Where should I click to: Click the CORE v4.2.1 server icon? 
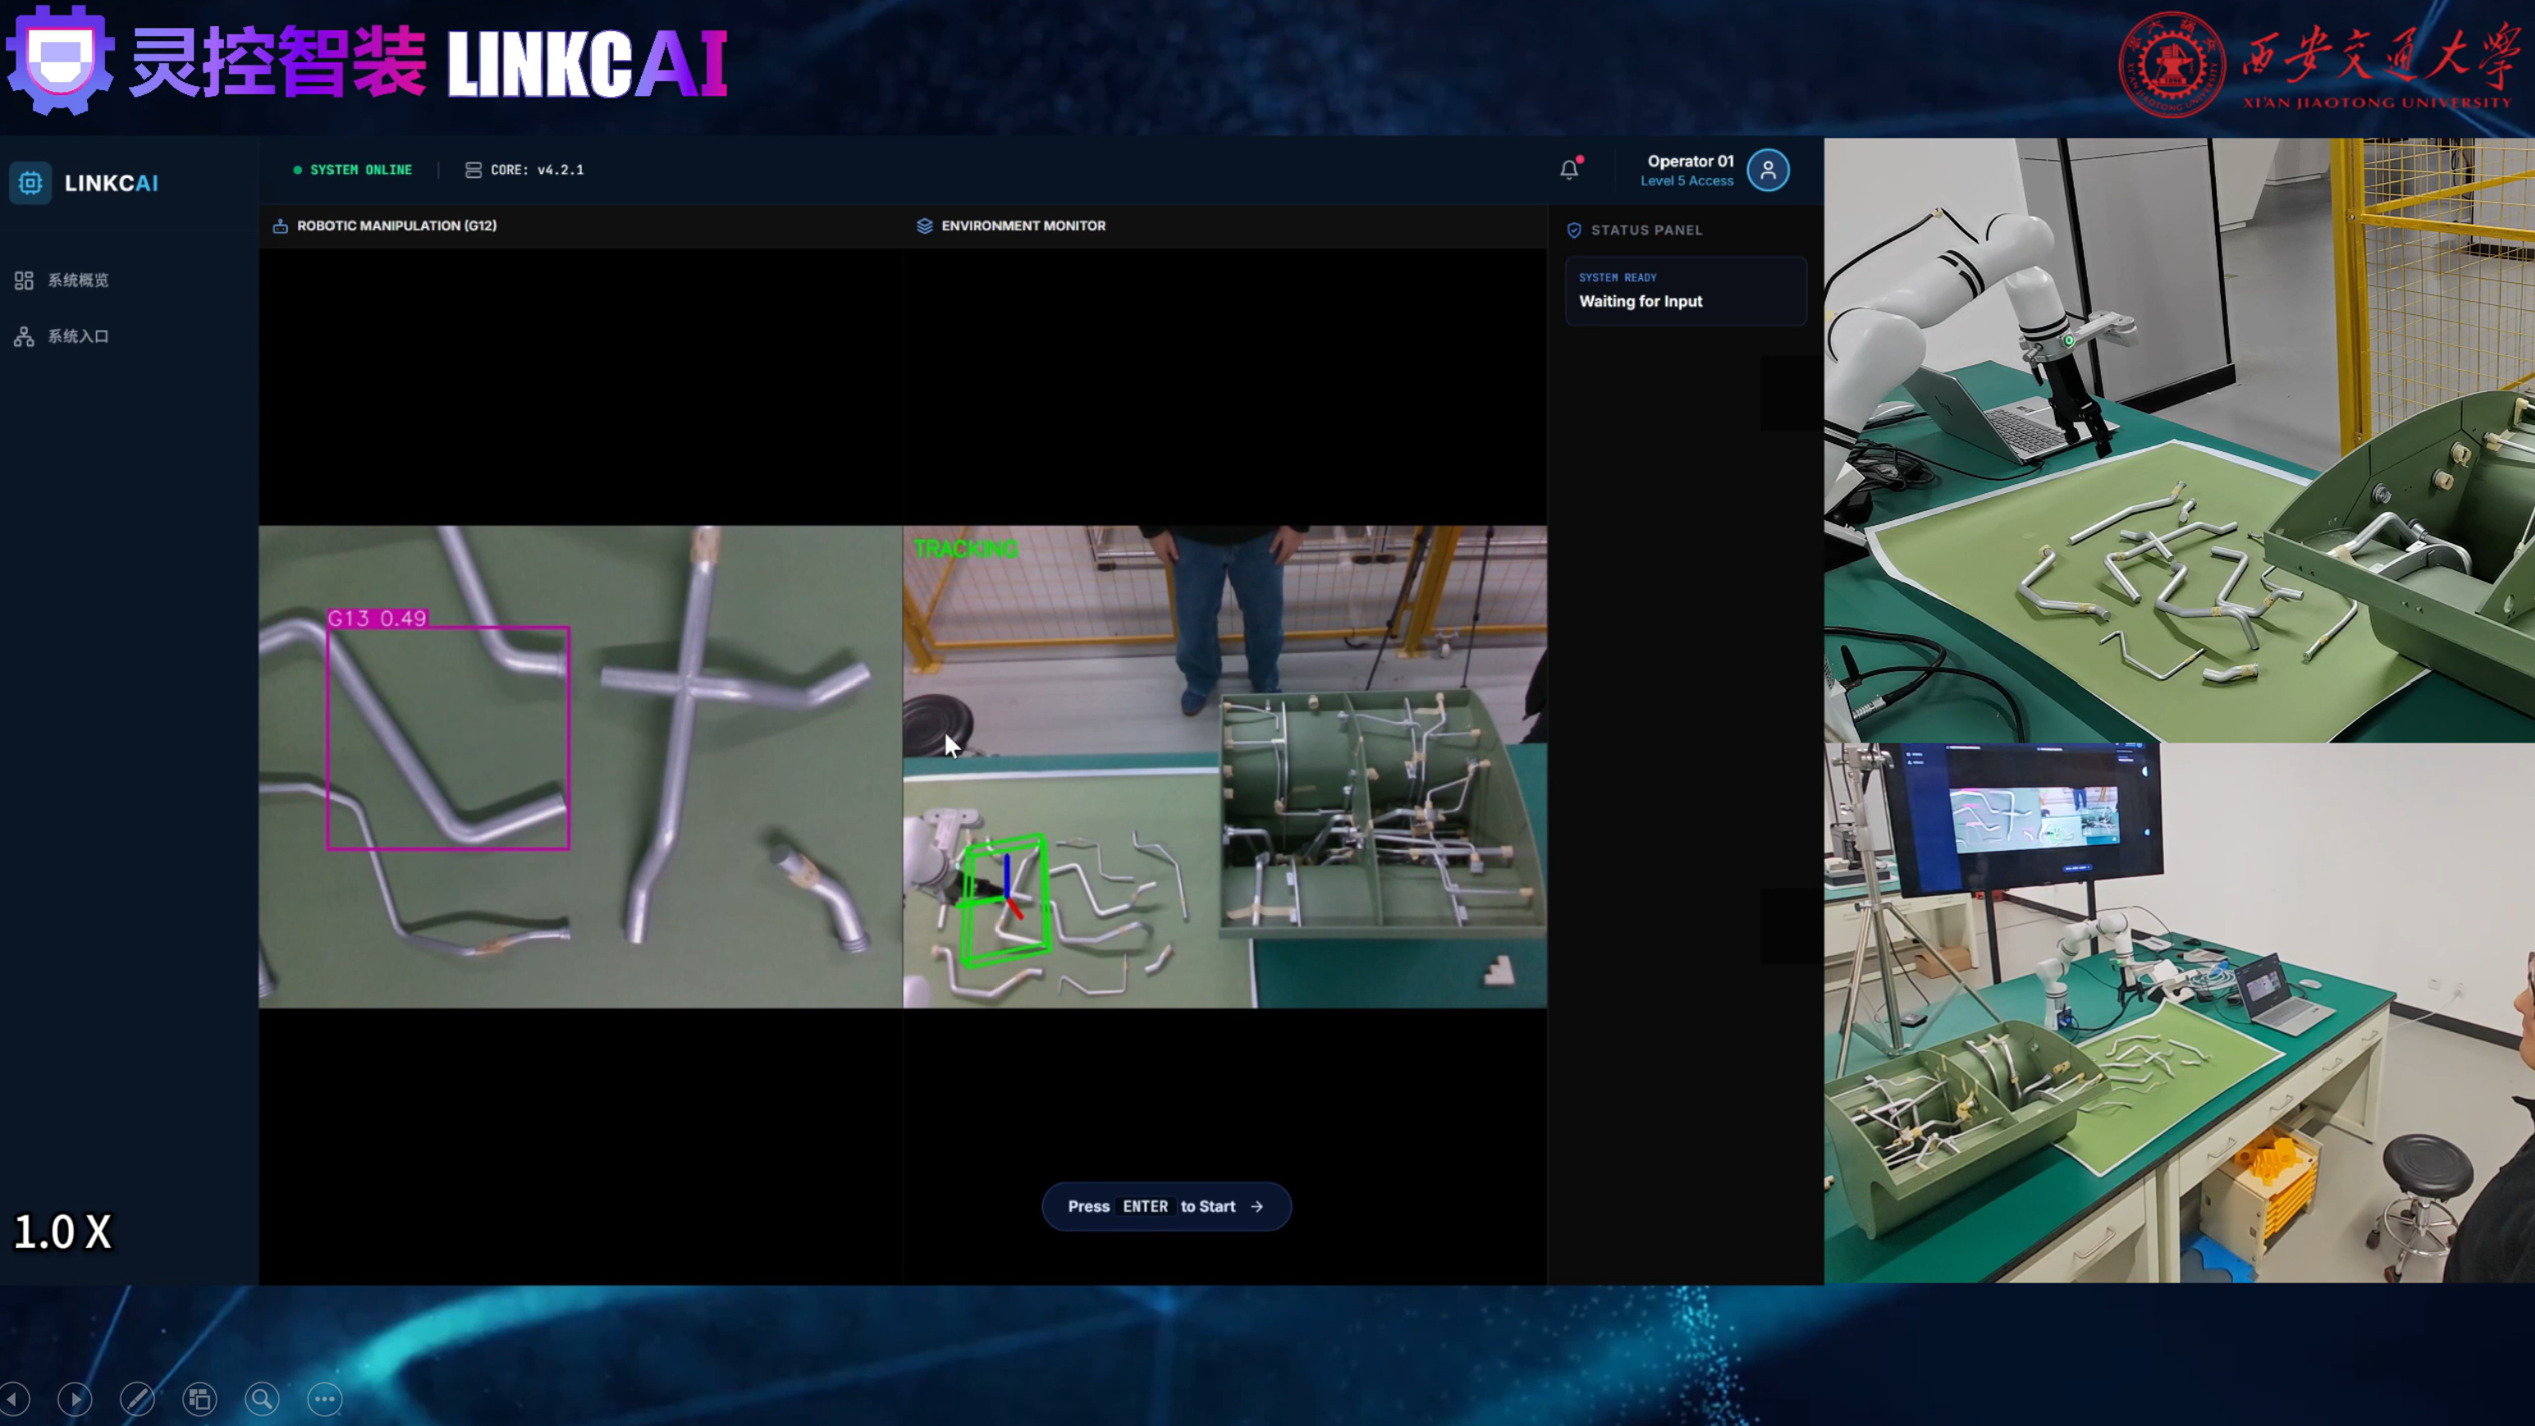click(x=474, y=171)
